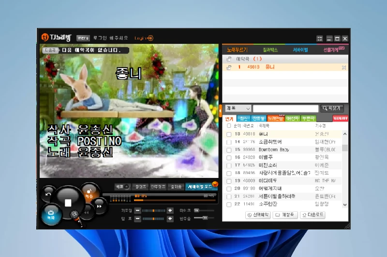The height and width of the screenshot is (257, 387).
Task: Focus the song search input field
Action: point(286,108)
